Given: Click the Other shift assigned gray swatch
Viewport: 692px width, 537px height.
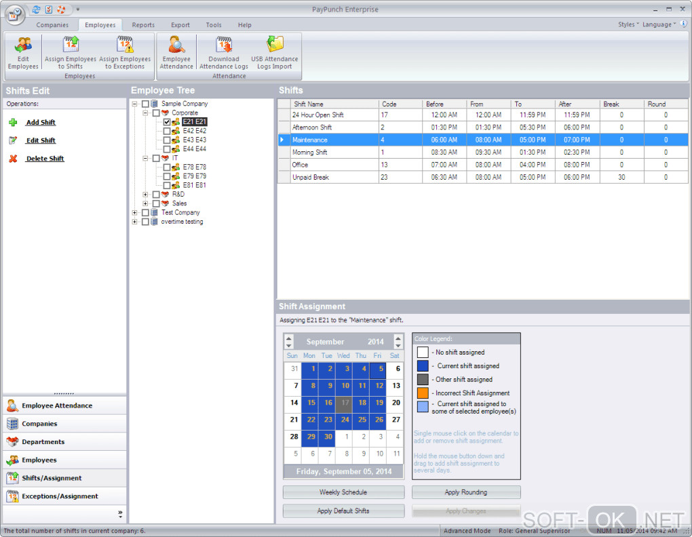Looking at the screenshot, I should tap(423, 380).
